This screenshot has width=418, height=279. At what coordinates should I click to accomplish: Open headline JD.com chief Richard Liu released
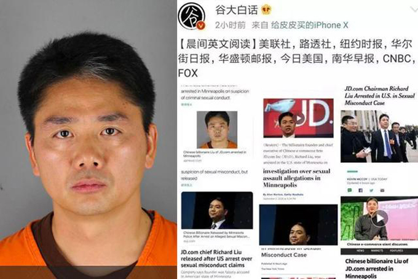(x=216, y=259)
